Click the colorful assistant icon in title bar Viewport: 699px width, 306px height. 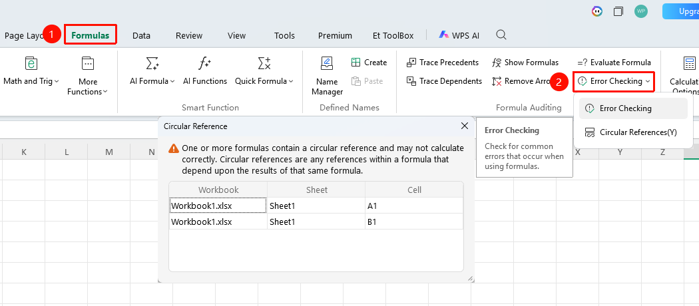click(x=597, y=11)
